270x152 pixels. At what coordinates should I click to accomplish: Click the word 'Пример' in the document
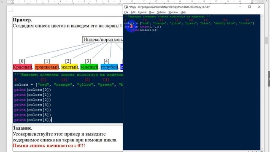22,20
